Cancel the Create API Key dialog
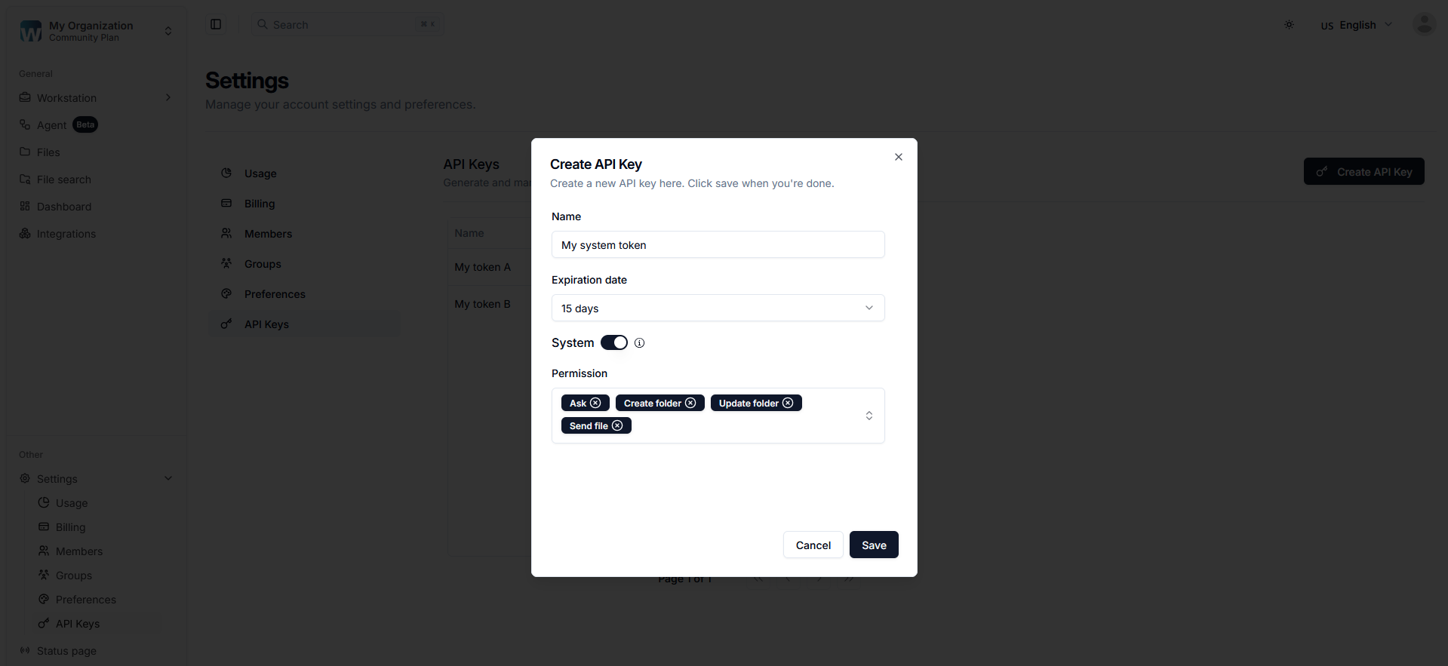The image size is (1448, 666). pyautogui.click(x=813, y=545)
